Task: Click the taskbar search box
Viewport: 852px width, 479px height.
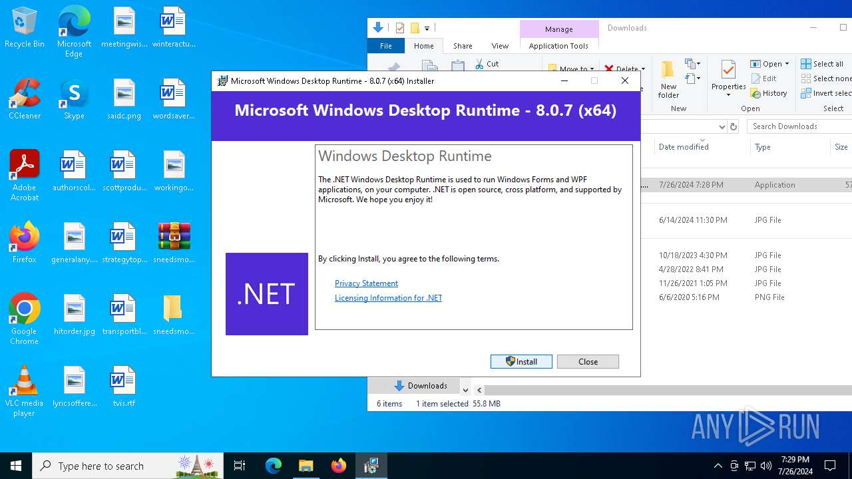Action: (127, 466)
